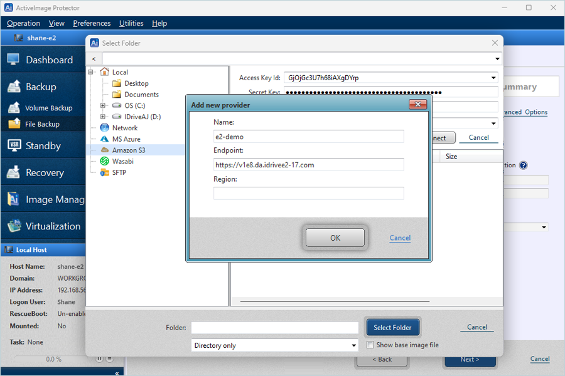Go back using the Select Folder arrow
Screen dimensions: 565x376
[x=94, y=59]
